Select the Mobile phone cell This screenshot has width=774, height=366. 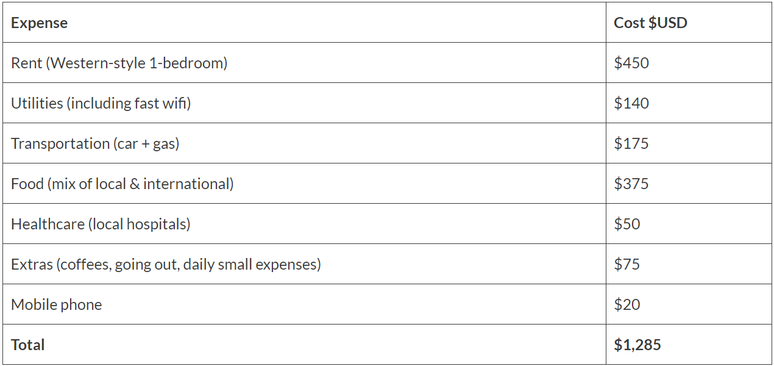[56, 304]
